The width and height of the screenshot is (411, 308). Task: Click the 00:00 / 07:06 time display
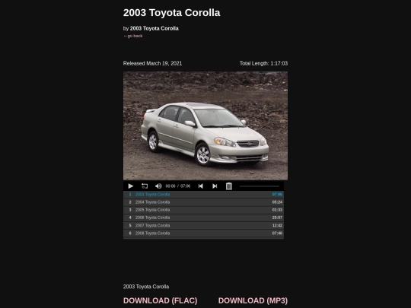click(178, 186)
